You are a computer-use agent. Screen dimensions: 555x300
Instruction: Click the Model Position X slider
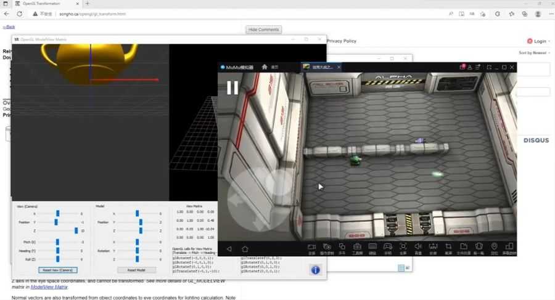(138, 213)
